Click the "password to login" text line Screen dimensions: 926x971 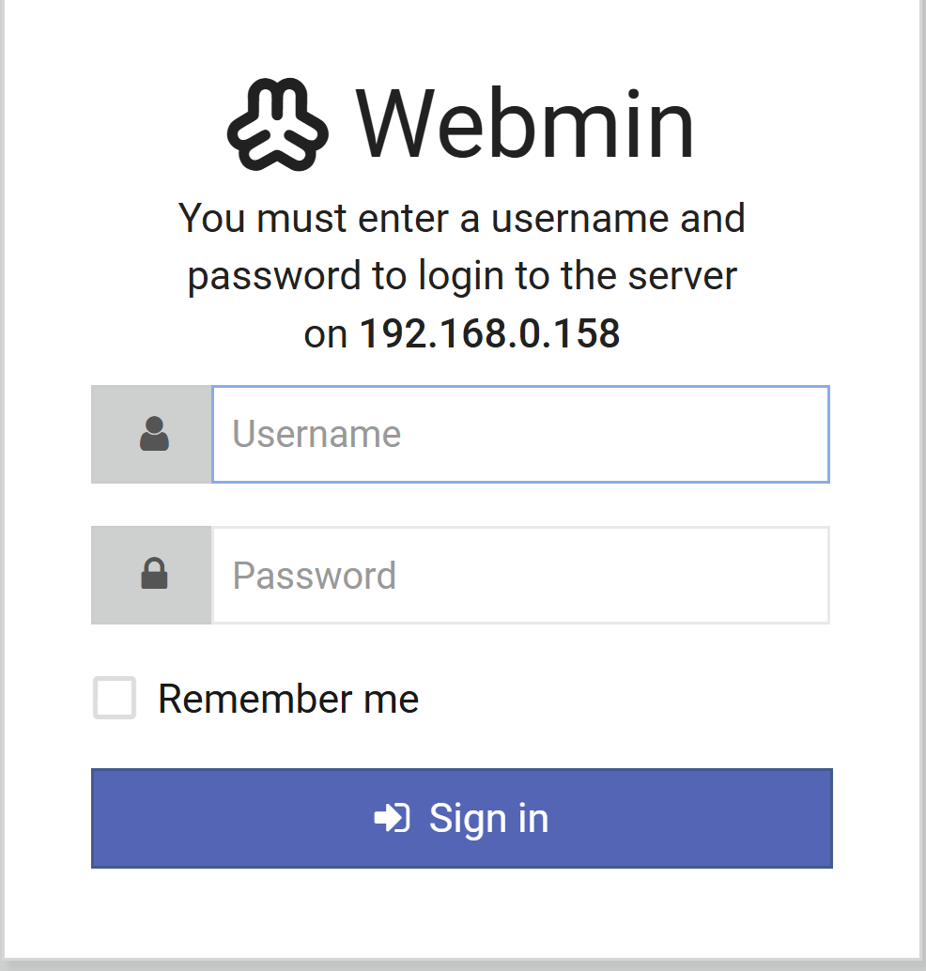point(462,276)
